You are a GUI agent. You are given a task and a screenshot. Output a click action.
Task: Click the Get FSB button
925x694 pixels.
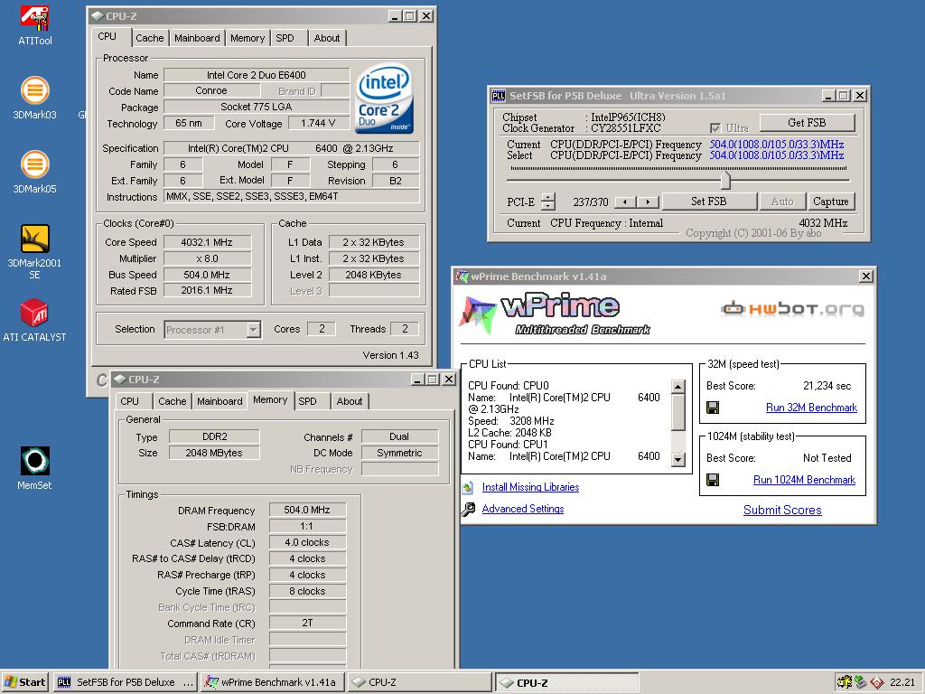pyautogui.click(x=807, y=123)
